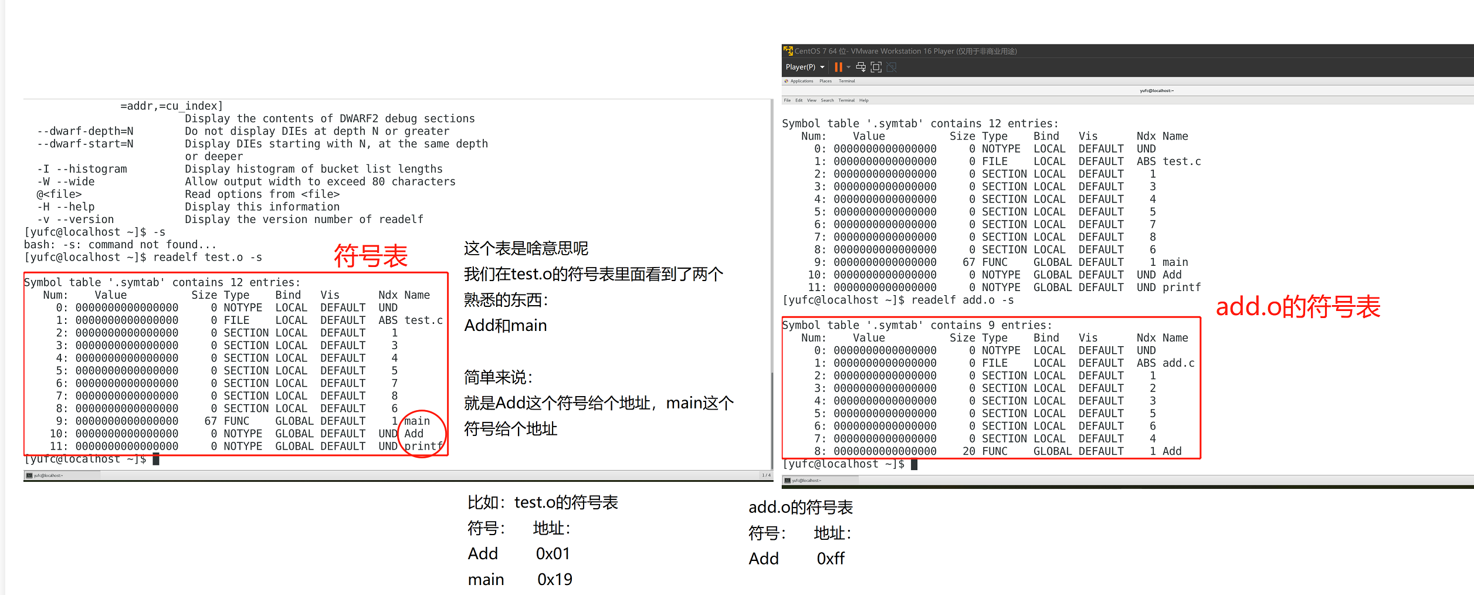Open the File menu of the right terminal

[x=787, y=100]
